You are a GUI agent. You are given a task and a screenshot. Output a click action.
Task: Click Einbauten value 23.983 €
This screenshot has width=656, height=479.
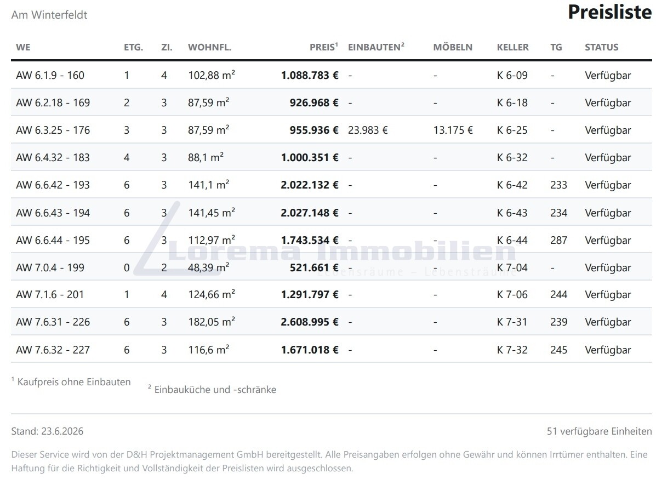368,130
